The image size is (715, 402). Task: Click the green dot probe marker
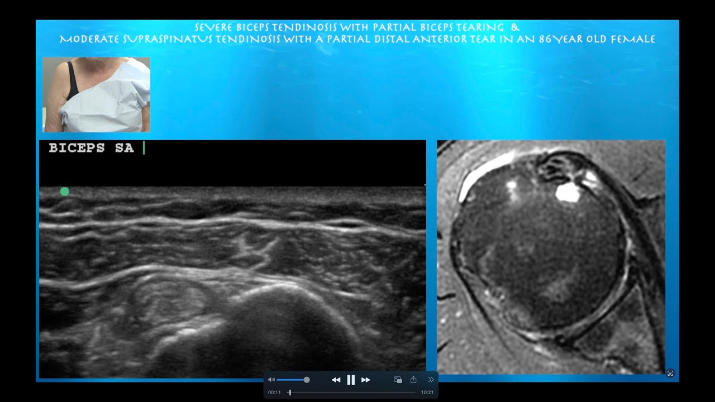point(64,192)
